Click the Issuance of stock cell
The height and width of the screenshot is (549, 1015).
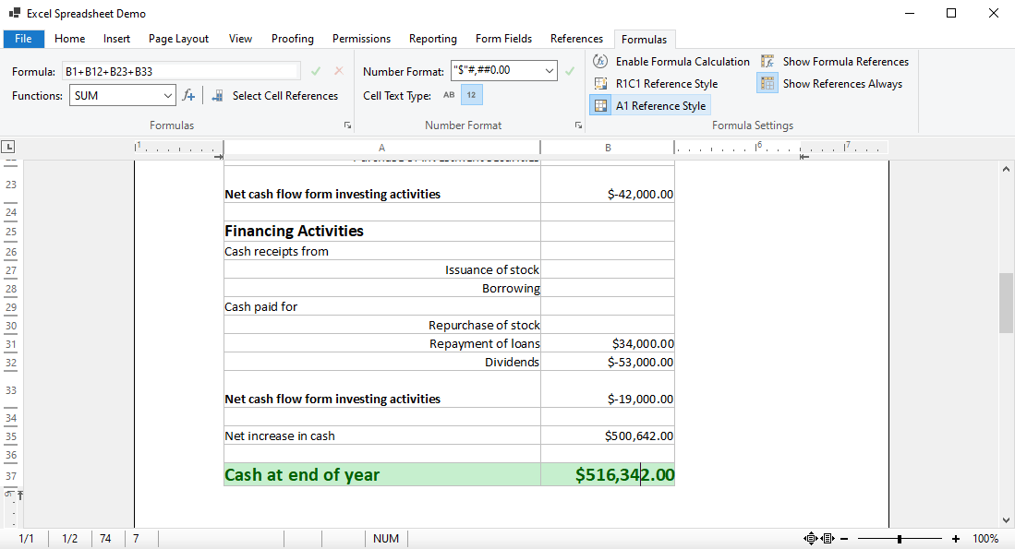(x=382, y=269)
